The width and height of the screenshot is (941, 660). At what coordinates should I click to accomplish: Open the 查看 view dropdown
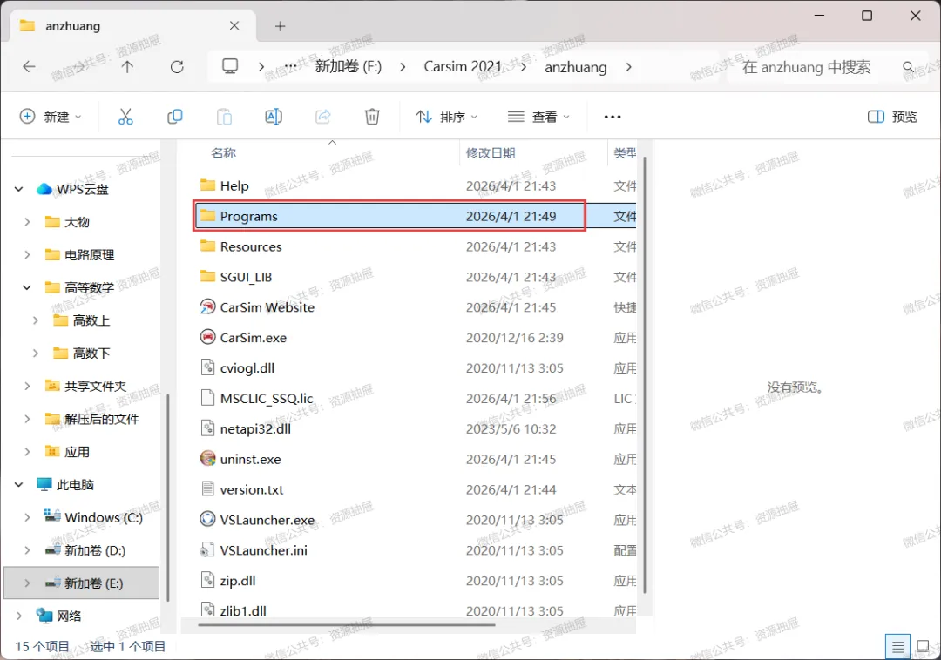538,117
